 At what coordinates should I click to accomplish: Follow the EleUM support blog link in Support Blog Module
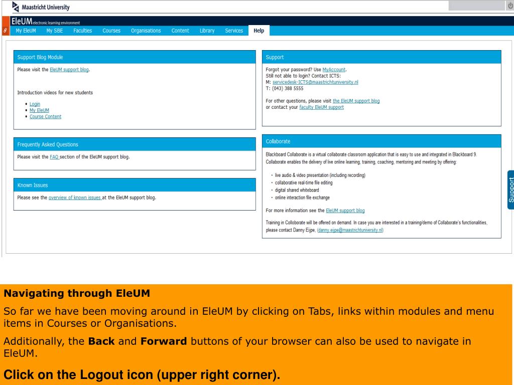(69, 69)
